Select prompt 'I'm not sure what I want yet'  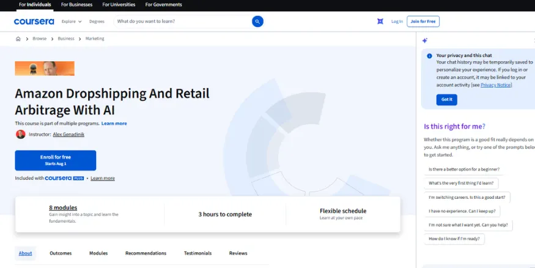[x=468, y=225]
